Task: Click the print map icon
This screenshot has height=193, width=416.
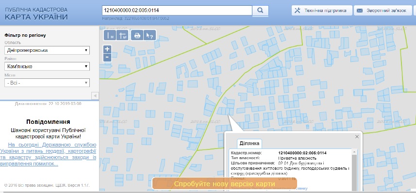Action: coord(137,35)
